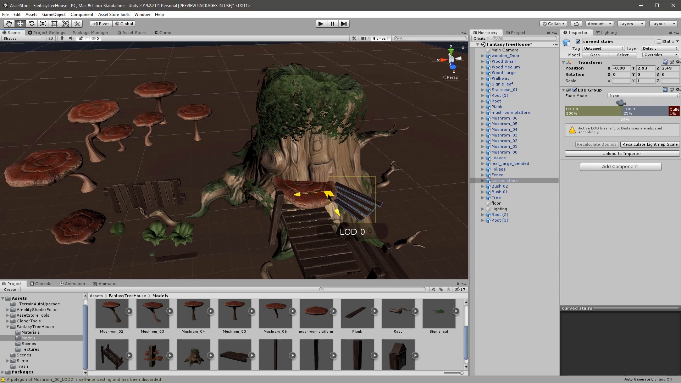The width and height of the screenshot is (681, 383).
Task: Toggle scene audio speaker icon
Action: click(71, 38)
